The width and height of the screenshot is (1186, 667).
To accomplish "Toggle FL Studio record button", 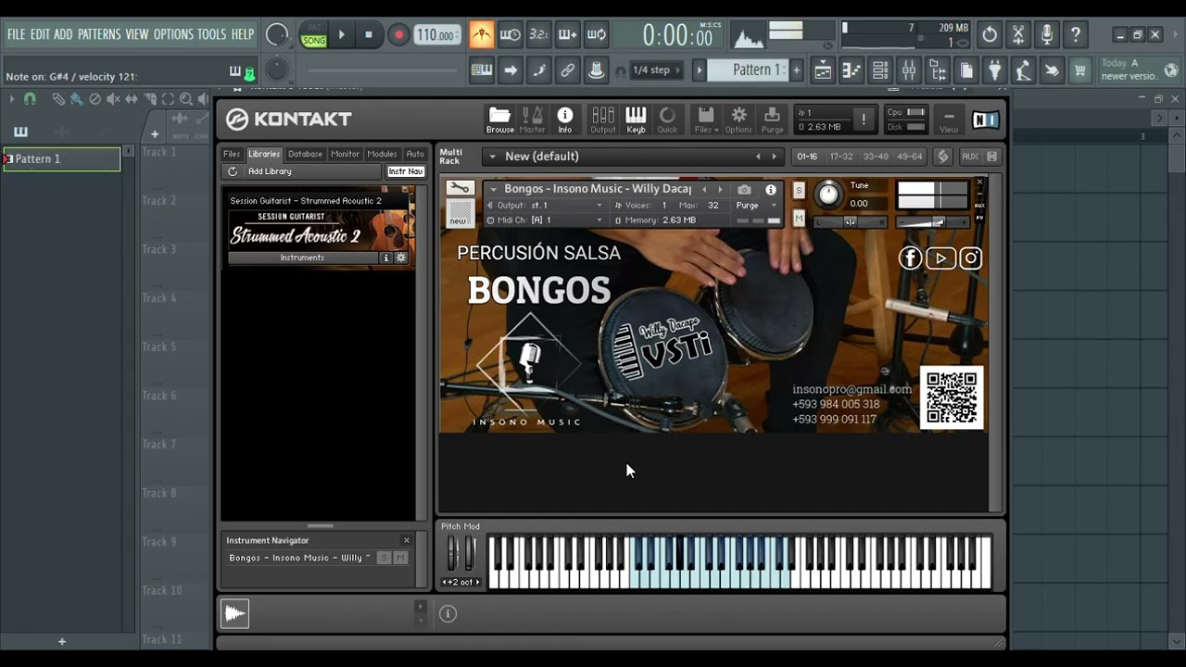I will pos(398,35).
